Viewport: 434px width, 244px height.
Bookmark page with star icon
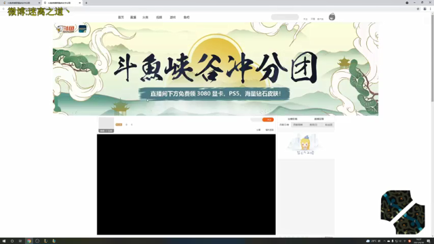pos(418,9)
